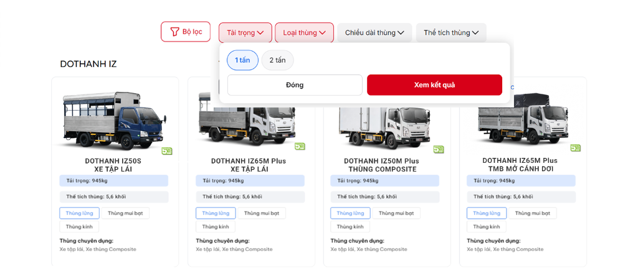Select the 1 tấn payload option
This screenshot has height=271, width=618.
point(242,60)
